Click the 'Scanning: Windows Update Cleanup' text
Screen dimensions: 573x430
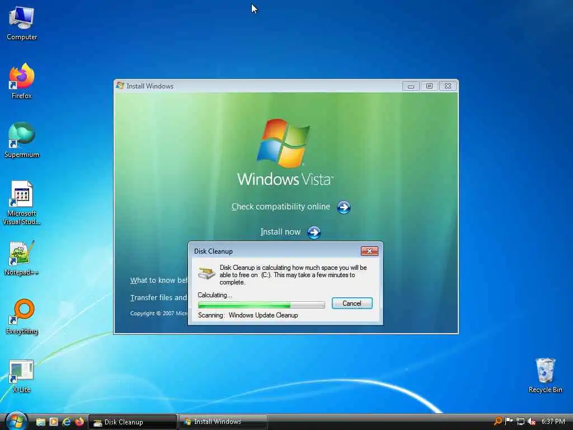pos(248,315)
